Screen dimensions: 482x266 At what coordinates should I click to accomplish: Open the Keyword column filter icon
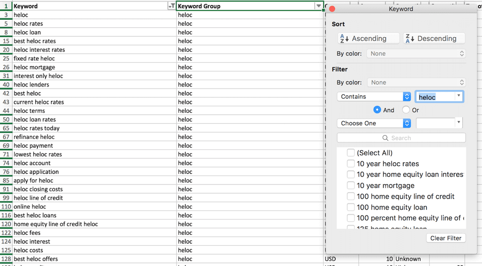(x=172, y=6)
